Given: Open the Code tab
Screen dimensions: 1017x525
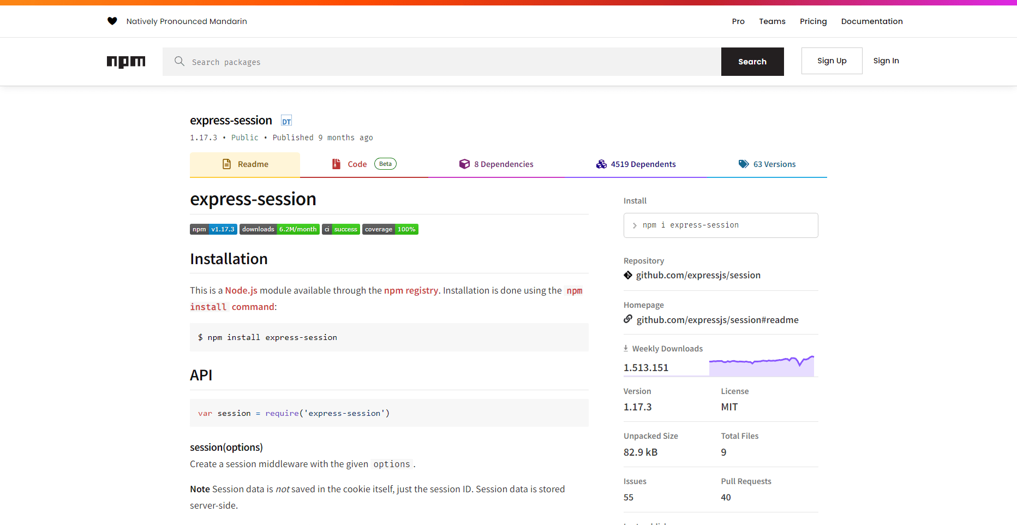Looking at the screenshot, I should [364, 164].
